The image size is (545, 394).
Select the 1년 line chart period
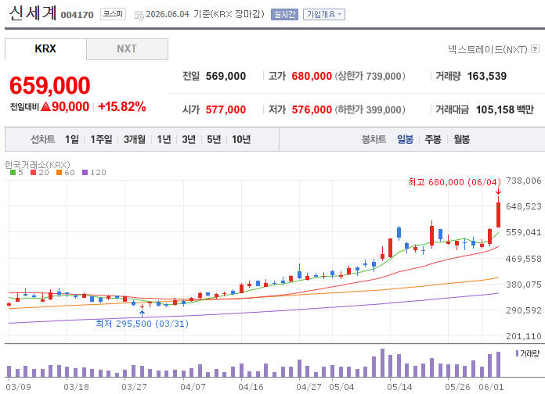(164, 139)
